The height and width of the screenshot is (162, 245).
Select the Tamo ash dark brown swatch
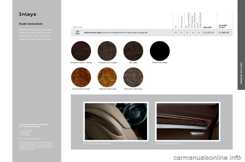133,77
